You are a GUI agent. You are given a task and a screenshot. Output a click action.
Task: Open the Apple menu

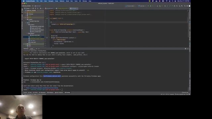[x=24, y=1]
